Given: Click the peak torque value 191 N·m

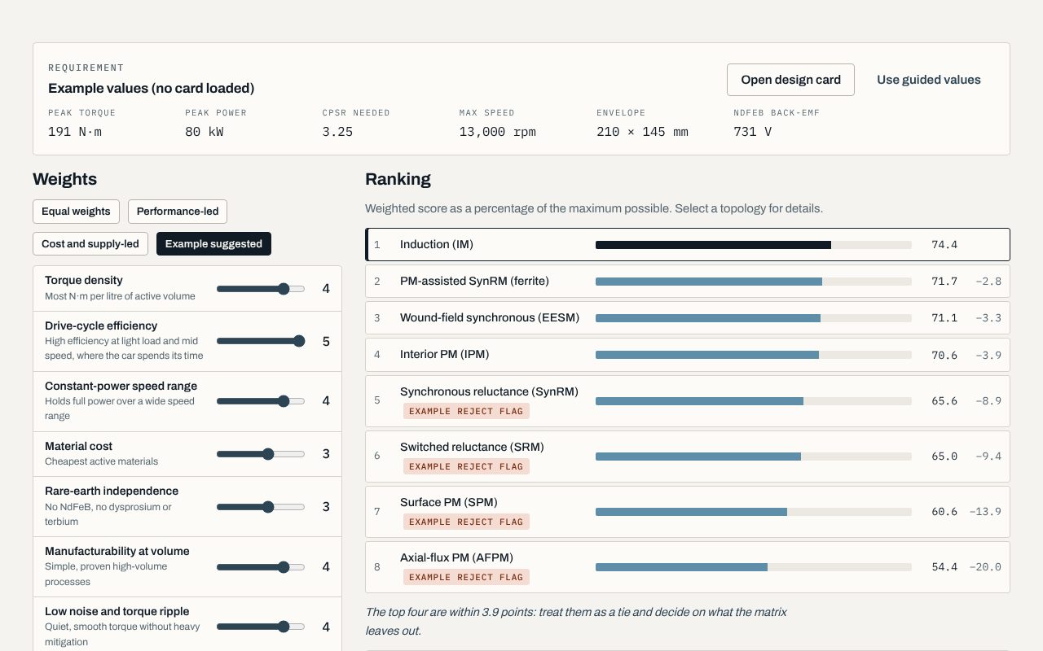Looking at the screenshot, I should tap(75, 132).
